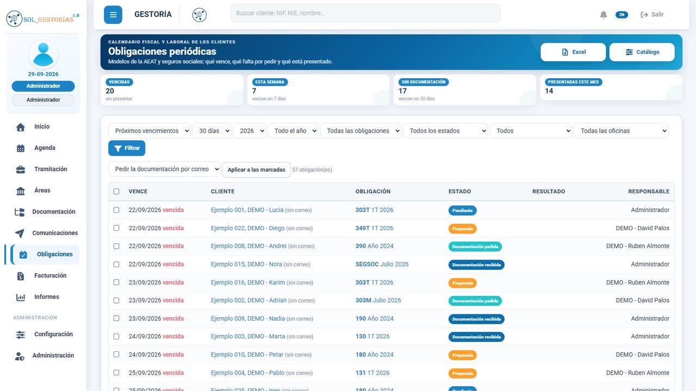Viewport: 696px width, 391px height.
Task: Open the Catálogo button
Action: click(x=642, y=52)
